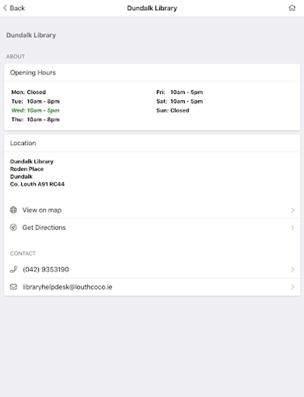Viewport: 304px width, 397px height.
Task: Click the Roden Place address text
Action: 27,169
